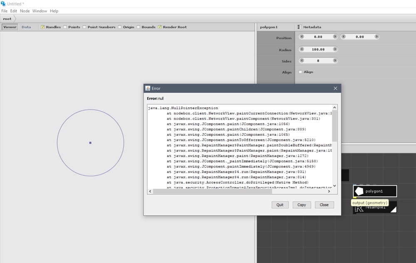Switch to the Viewer tab

[x=10, y=27]
